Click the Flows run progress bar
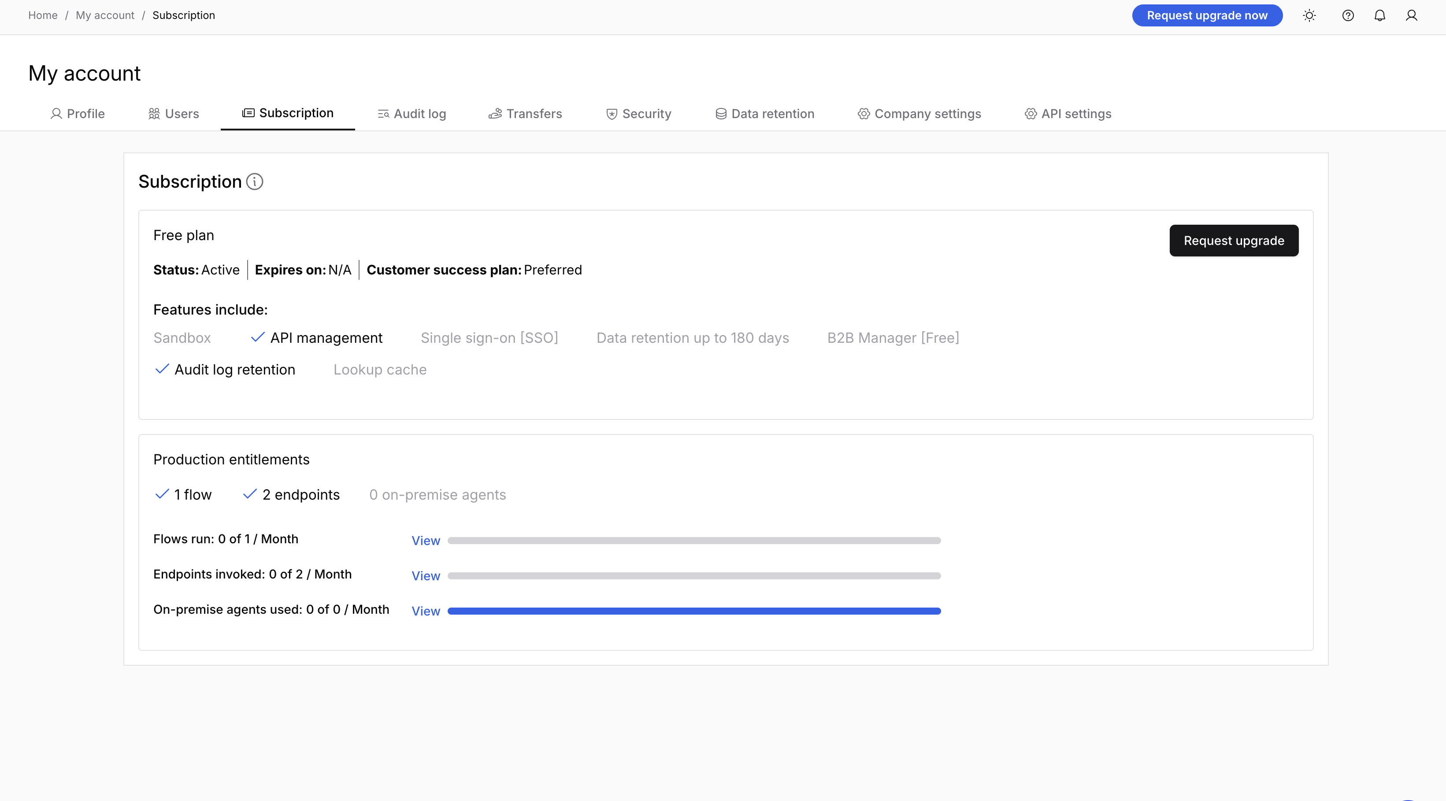Viewport: 1446px width, 801px height. pos(694,541)
